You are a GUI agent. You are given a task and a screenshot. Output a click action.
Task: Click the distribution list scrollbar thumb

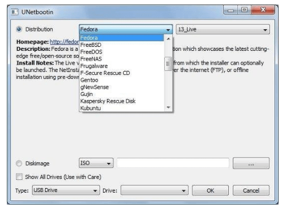pyautogui.click(x=168, y=64)
